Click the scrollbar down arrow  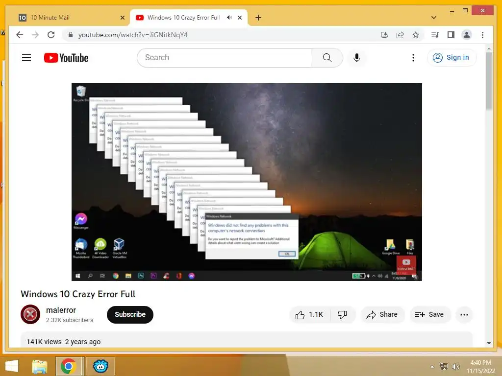pos(489,343)
